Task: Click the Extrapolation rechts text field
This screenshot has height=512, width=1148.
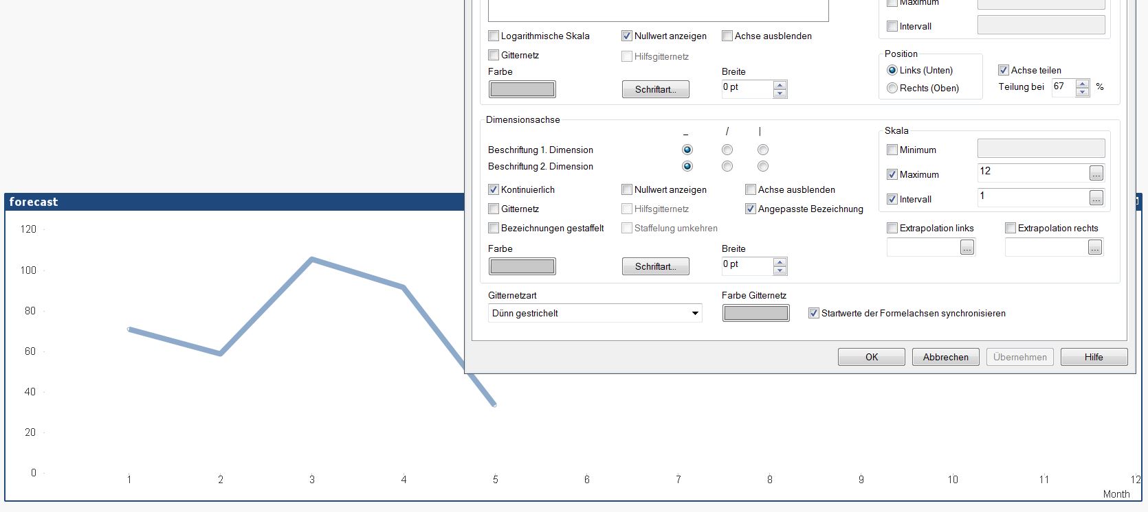Action: point(1046,247)
